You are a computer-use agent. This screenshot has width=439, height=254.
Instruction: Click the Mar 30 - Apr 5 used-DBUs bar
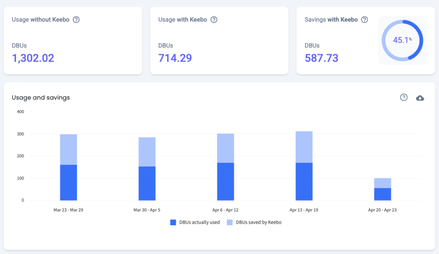pyautogui.click(x=147, y=183)
